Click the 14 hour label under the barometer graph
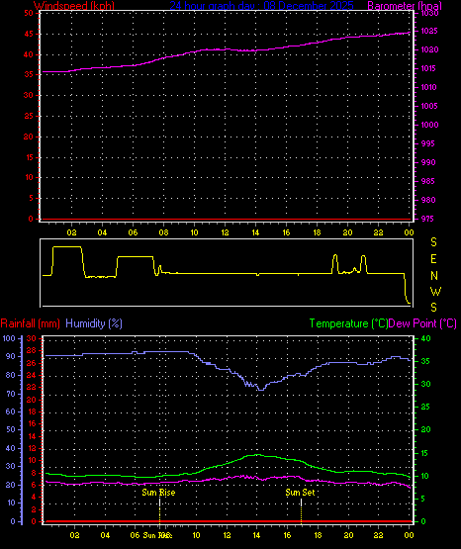The width and height of the screenshot is (461, 549). (x=255, y=232)
